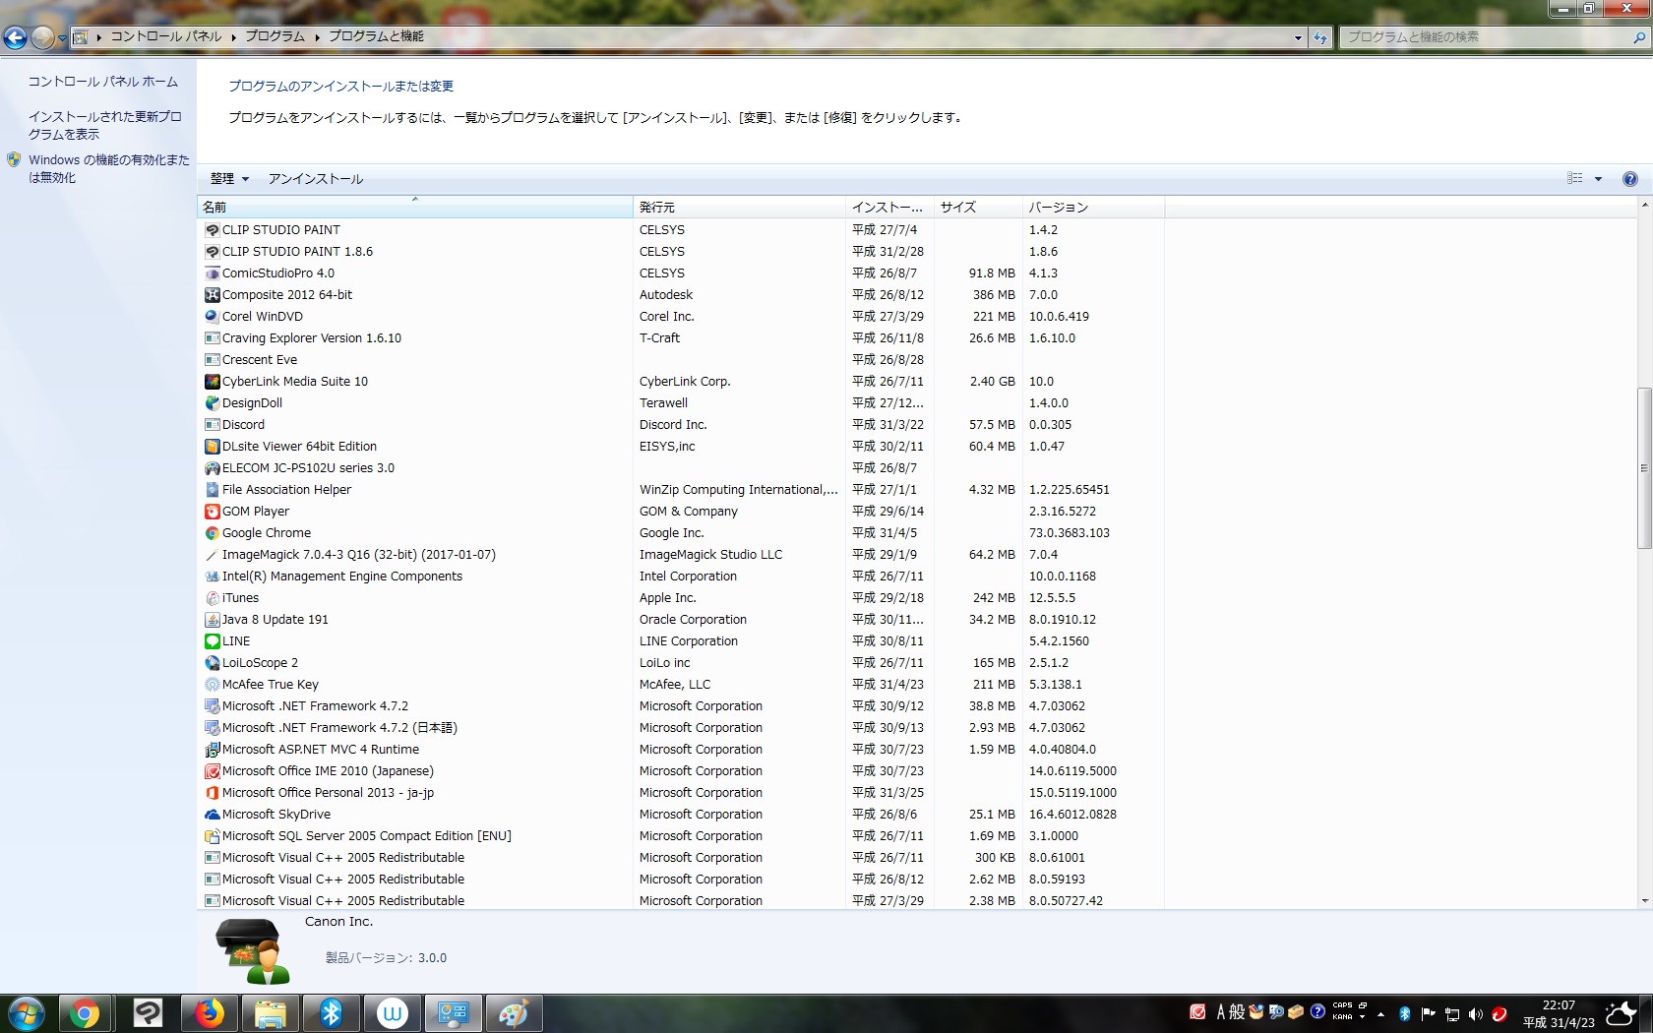
Task: Open コントロール パネル ホーム link
Action: 103,82
